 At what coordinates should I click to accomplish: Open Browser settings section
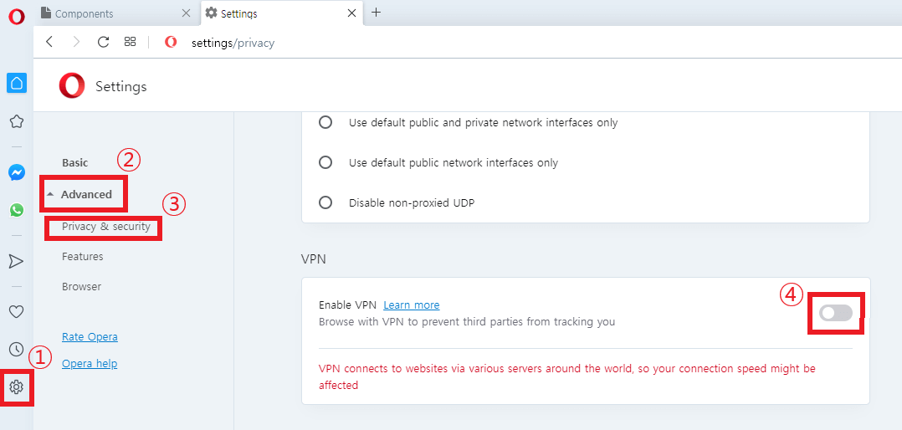[81, 286]
